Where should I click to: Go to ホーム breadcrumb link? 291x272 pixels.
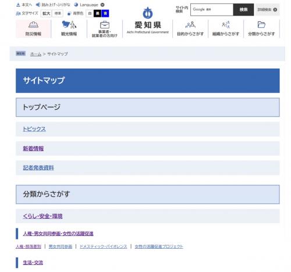[36, 54]
